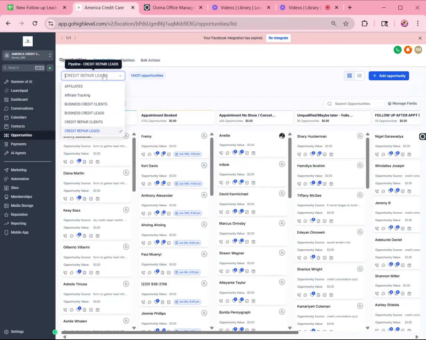Go to Dashboard in the sidebar

tap(19, 99)
